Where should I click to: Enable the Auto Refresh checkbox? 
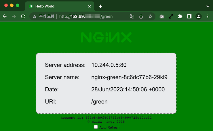pyautogui.click(x=96, y=127)
